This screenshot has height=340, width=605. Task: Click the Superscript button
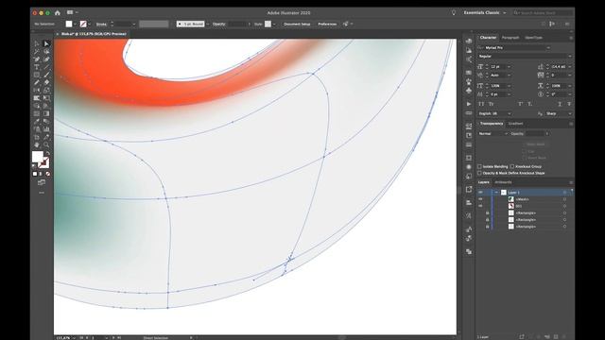coord(521,104)
